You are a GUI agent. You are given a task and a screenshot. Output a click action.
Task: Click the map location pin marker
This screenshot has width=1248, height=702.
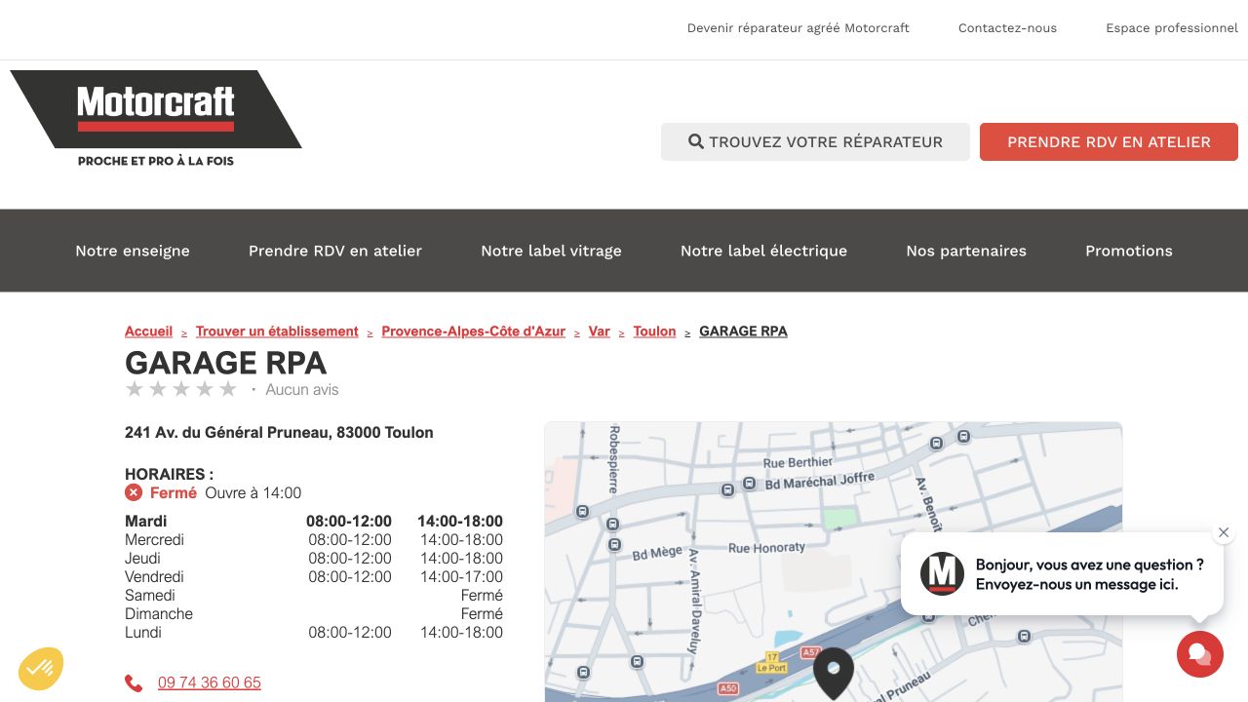click(x=834, y=673)
